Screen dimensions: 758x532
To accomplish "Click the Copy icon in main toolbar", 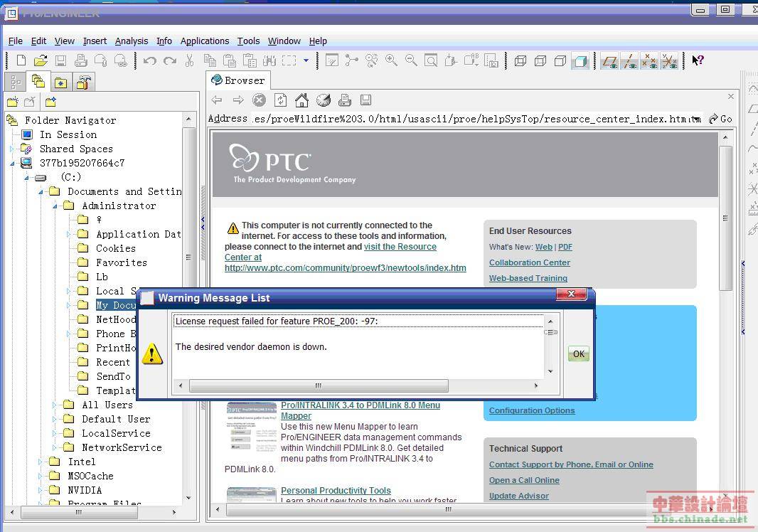I will [210, 60].
